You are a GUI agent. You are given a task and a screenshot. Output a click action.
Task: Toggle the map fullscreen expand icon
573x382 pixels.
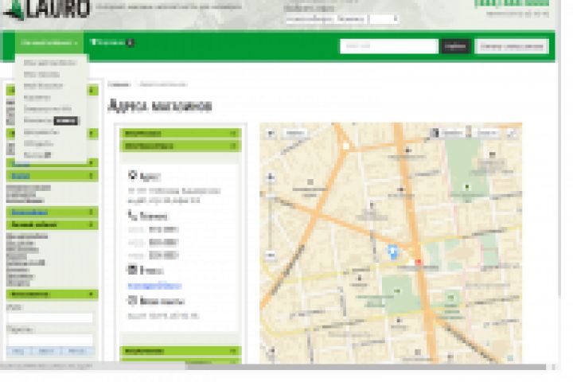coord(512,134)
